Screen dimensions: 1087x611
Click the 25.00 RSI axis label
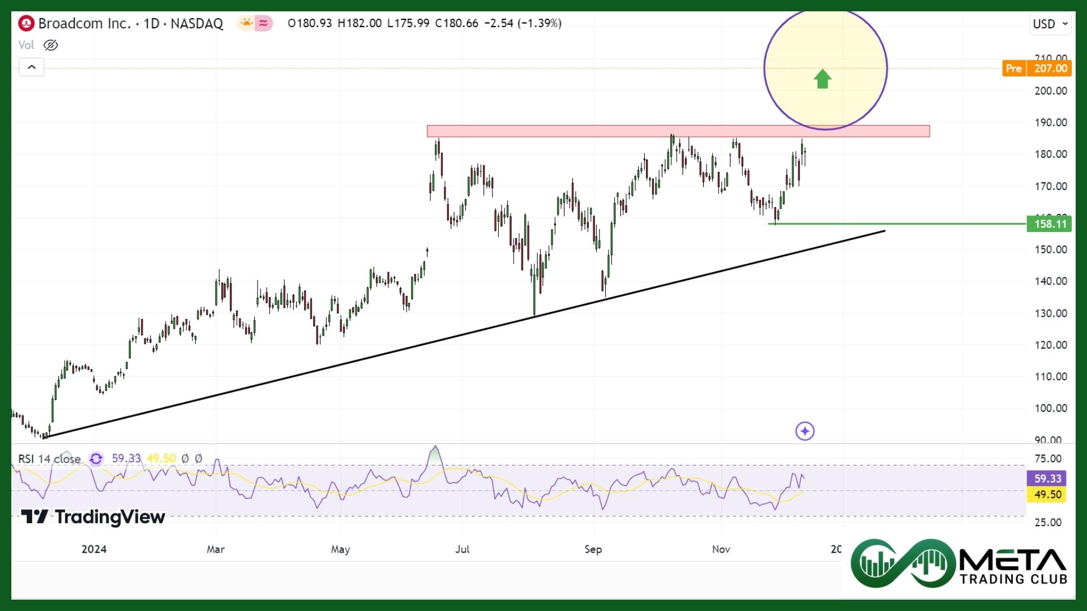[x=1048, y=523]
